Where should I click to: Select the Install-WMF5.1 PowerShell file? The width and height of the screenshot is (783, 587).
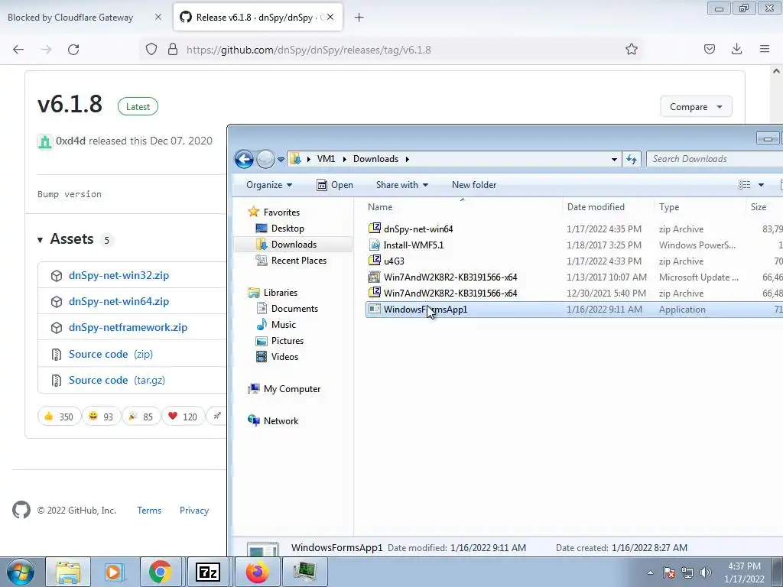click(414, 245)
